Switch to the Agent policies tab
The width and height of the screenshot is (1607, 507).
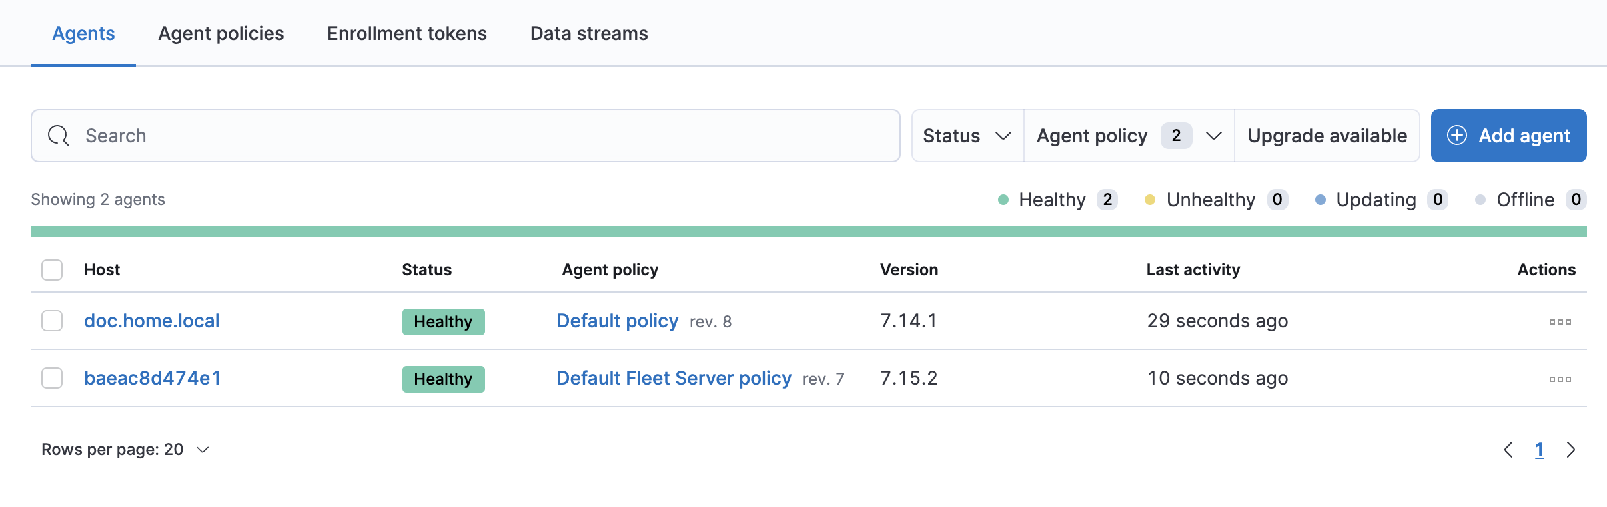click(221, 33)
